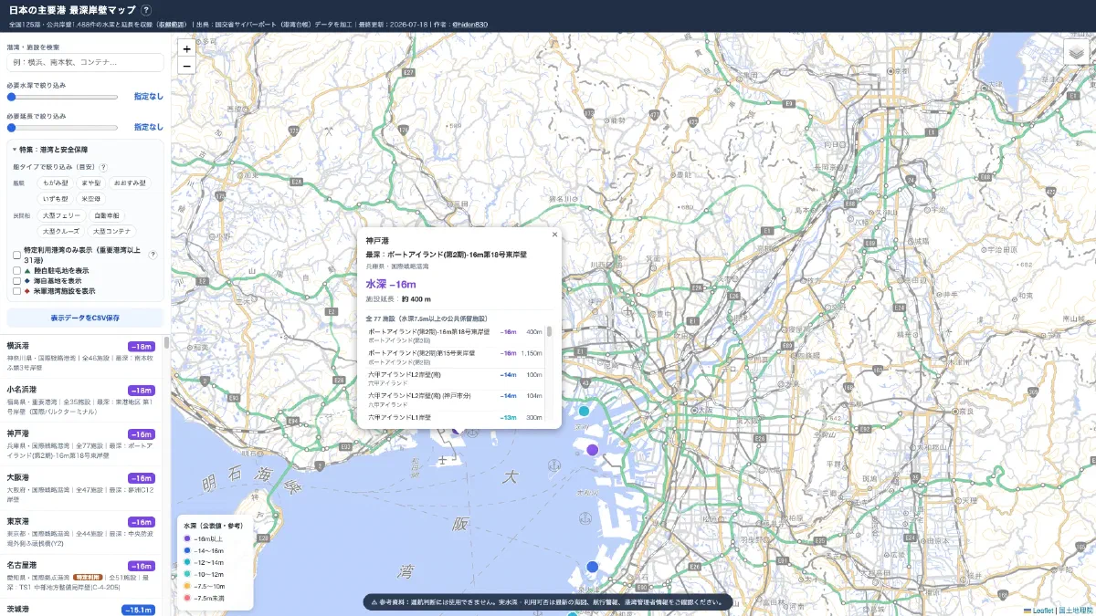The image size is (1096, 616).
Task: Click 表示データをCSV保存 button
Action: tap(85, 318)
